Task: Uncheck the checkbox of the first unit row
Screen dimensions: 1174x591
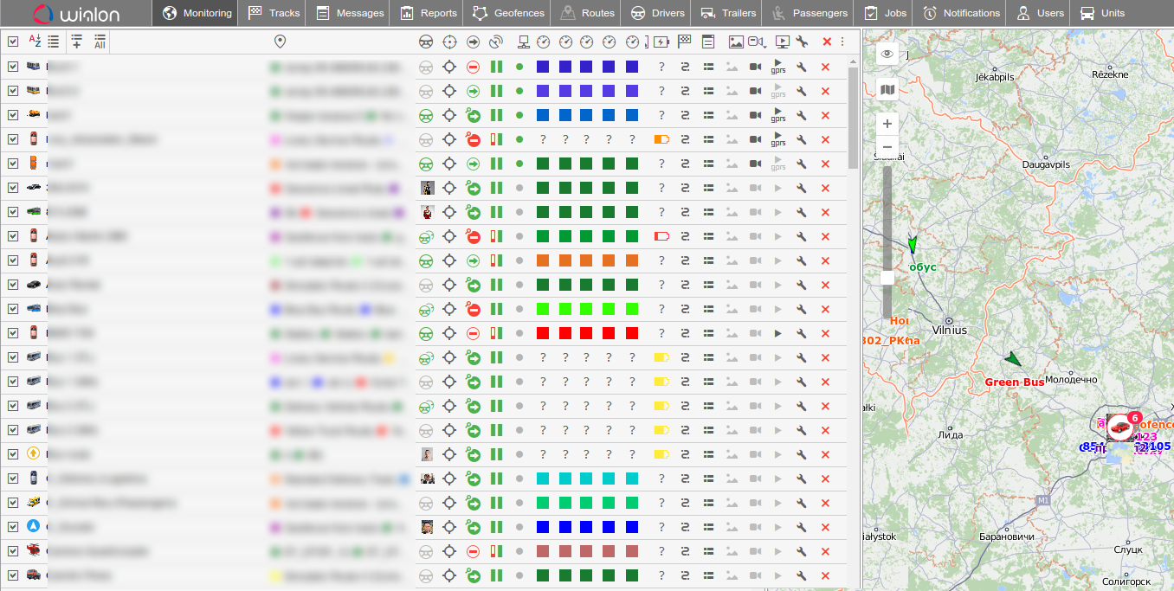Action: (13, 67)
